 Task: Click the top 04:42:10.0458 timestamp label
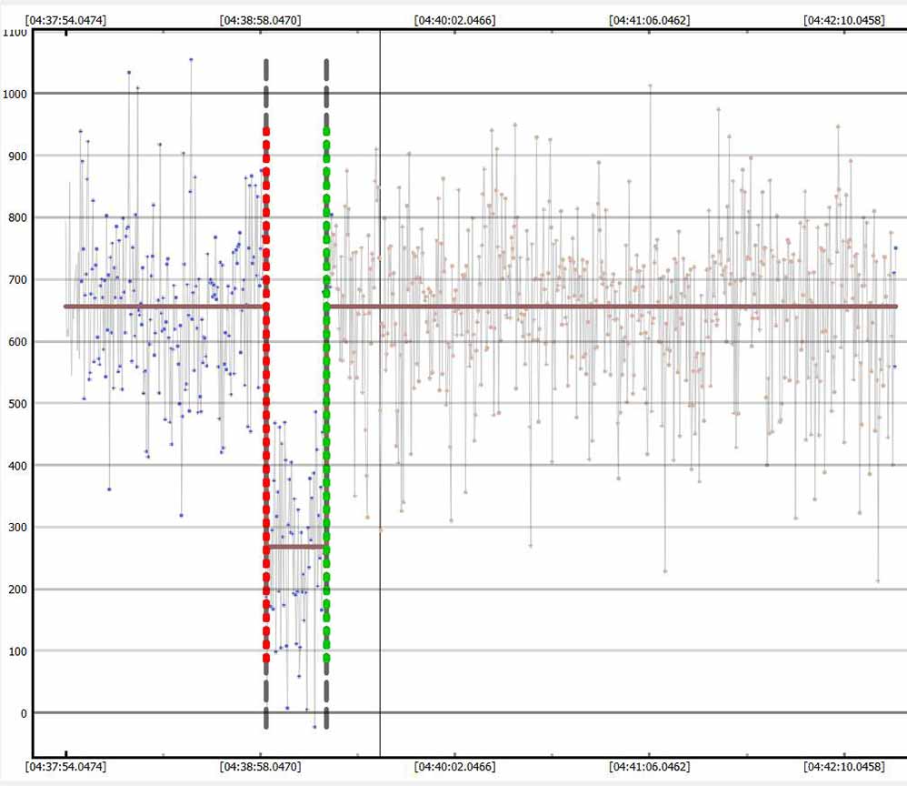[x=844, y=19]
